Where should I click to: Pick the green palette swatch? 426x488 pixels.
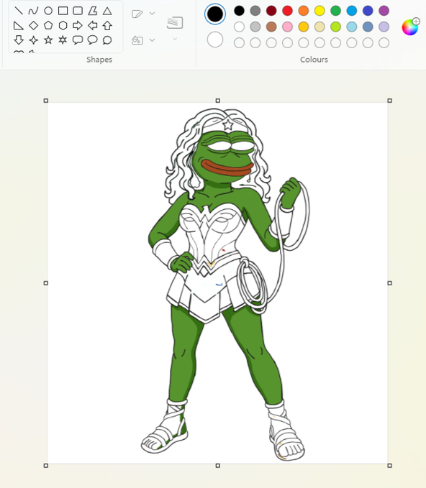[335, 11]
